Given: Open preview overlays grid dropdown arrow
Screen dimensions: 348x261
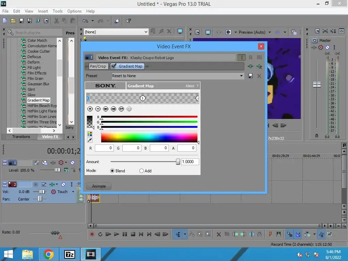Looking at the screenshot, I should pos(285,32).
